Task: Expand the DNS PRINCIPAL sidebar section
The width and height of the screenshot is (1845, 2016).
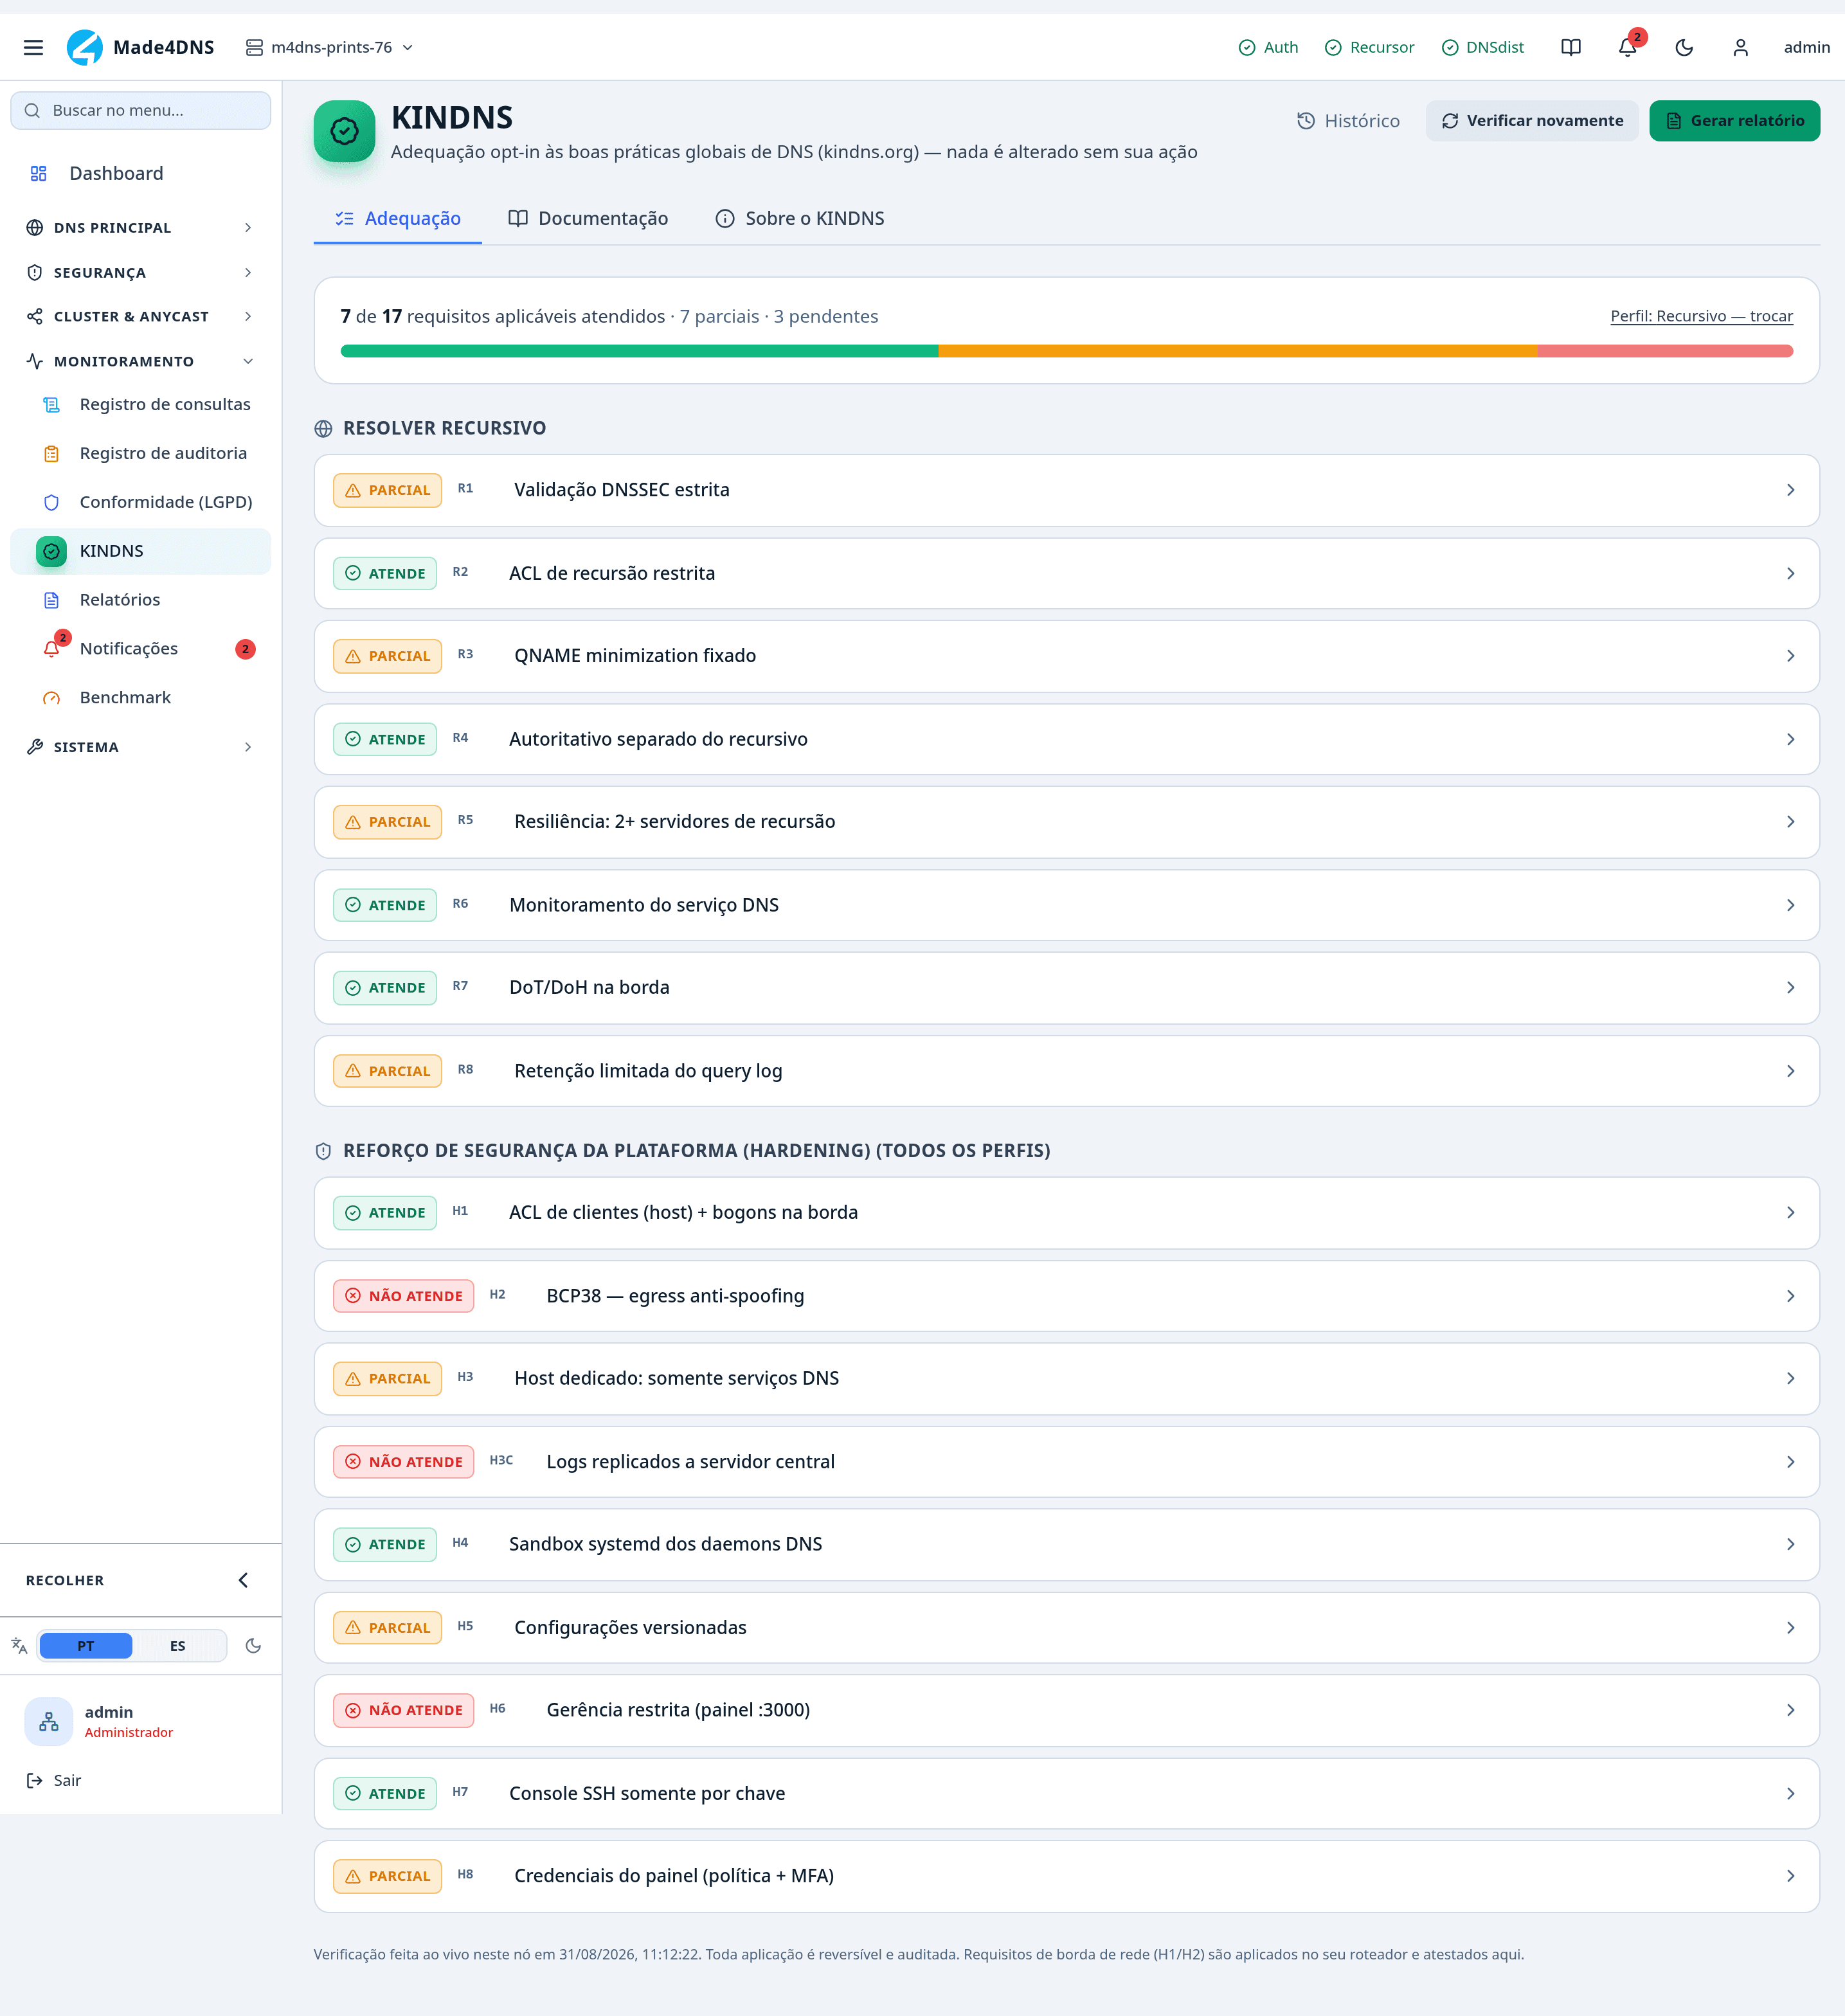Action: (141, 228)
